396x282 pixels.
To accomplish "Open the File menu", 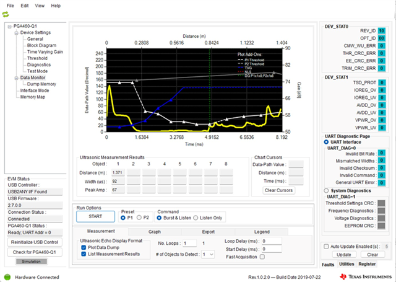I will click(x=11, y=6).
